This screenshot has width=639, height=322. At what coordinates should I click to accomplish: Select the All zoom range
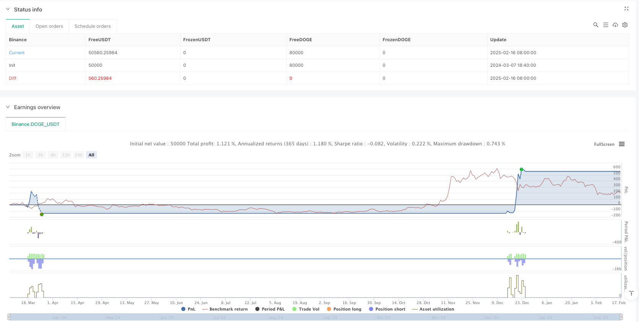(91, 155)
